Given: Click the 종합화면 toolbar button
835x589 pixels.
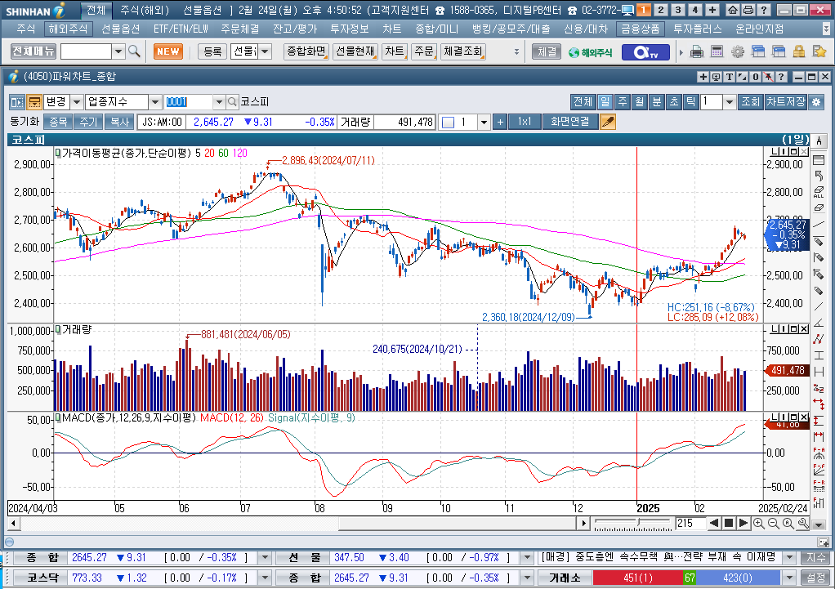Looking at the screenshot, I should [306, 51].
